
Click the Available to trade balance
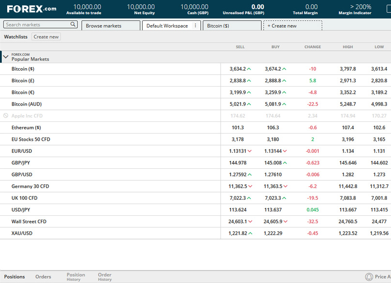(x=87, y=7)
